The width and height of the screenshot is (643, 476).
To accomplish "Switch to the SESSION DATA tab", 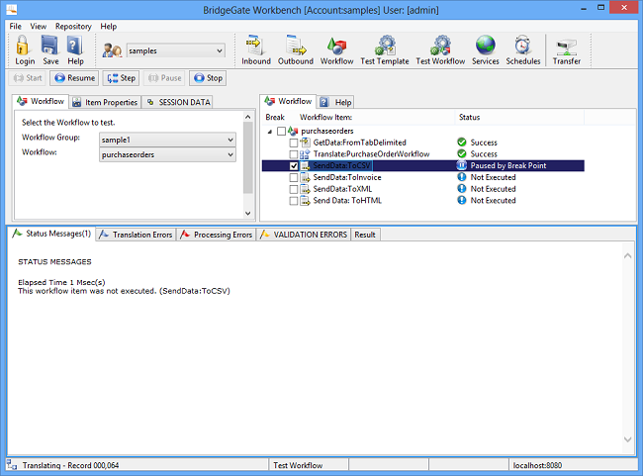I will [178, 102].
